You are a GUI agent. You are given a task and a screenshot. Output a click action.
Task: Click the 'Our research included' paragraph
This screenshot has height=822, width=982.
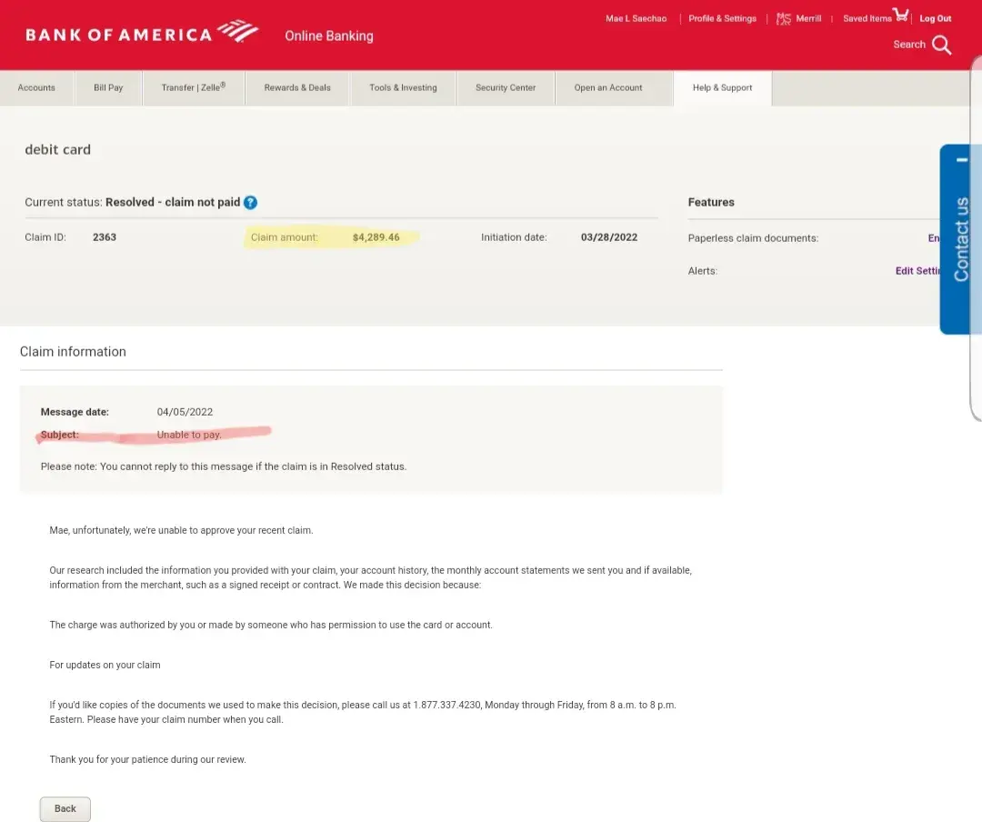[370, 577]
